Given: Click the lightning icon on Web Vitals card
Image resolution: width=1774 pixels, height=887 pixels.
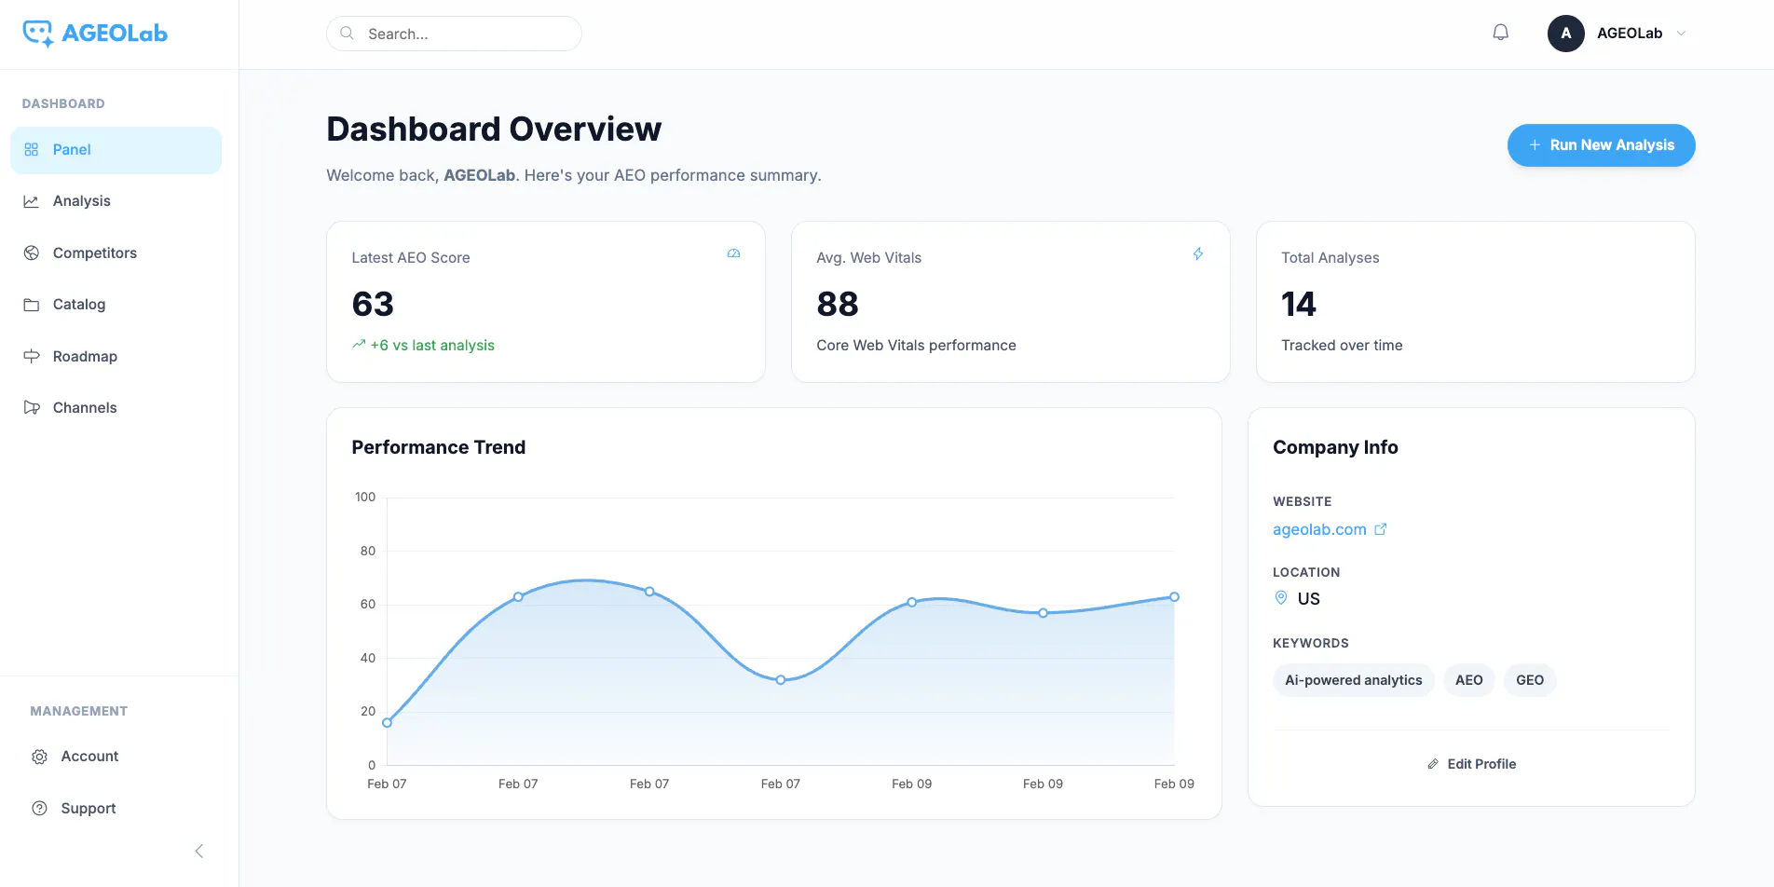Looking at the screenshot, I should pos(1198,253).
